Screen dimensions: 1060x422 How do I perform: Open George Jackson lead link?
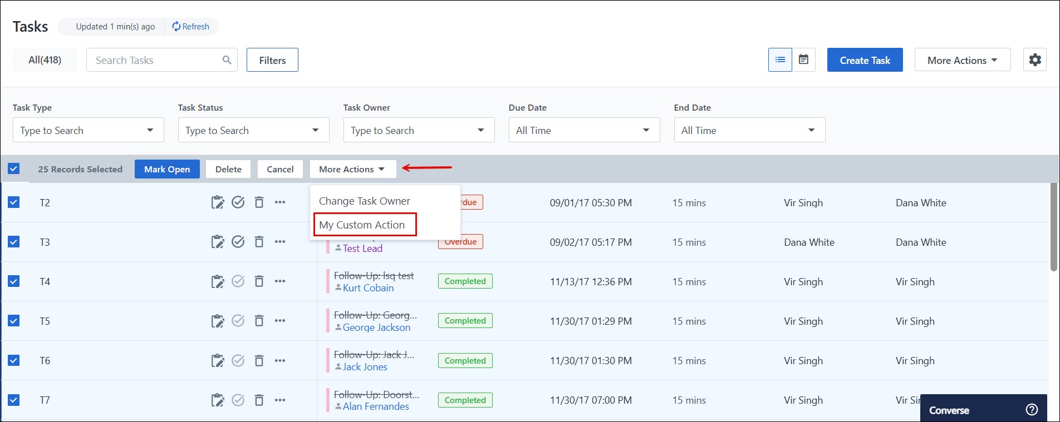[x=376, y=327]
